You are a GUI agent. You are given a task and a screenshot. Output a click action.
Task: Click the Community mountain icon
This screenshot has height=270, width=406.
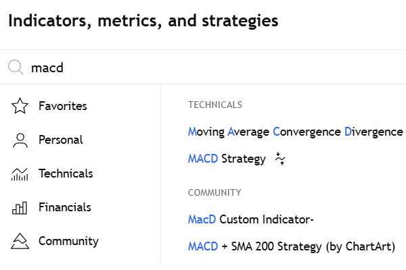click(20, 241)
